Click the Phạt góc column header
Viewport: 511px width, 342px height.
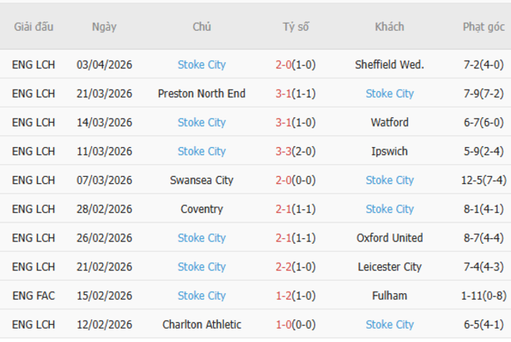[x=483, y=27]
